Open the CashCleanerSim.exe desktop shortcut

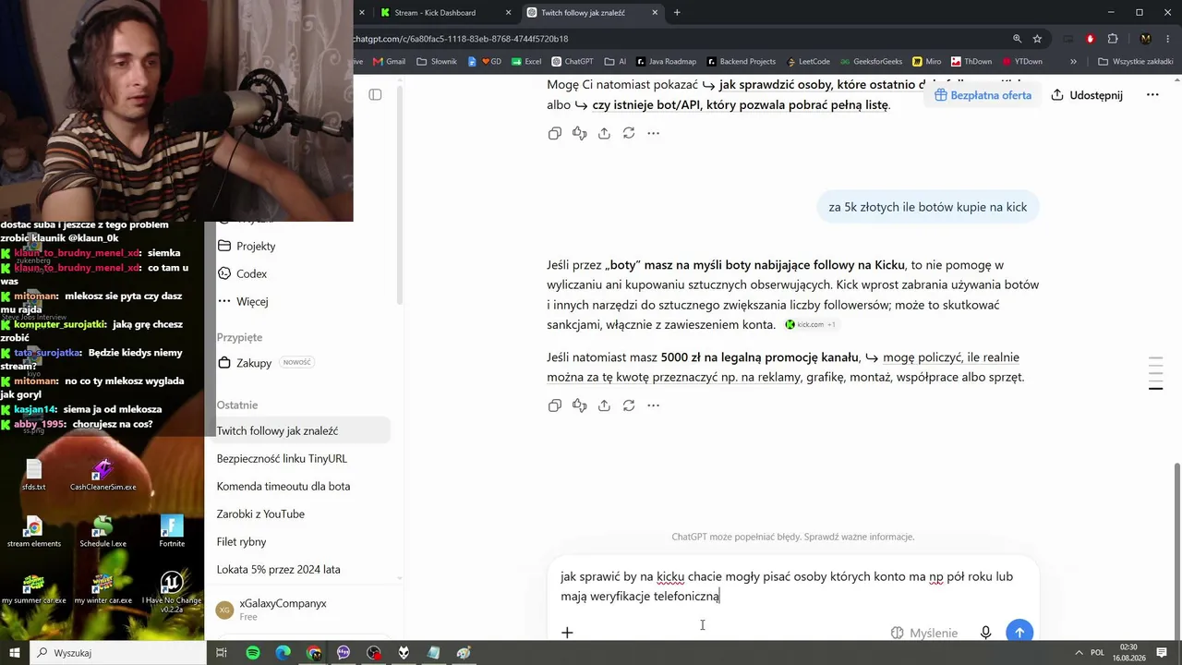click(x=103, y=475)
